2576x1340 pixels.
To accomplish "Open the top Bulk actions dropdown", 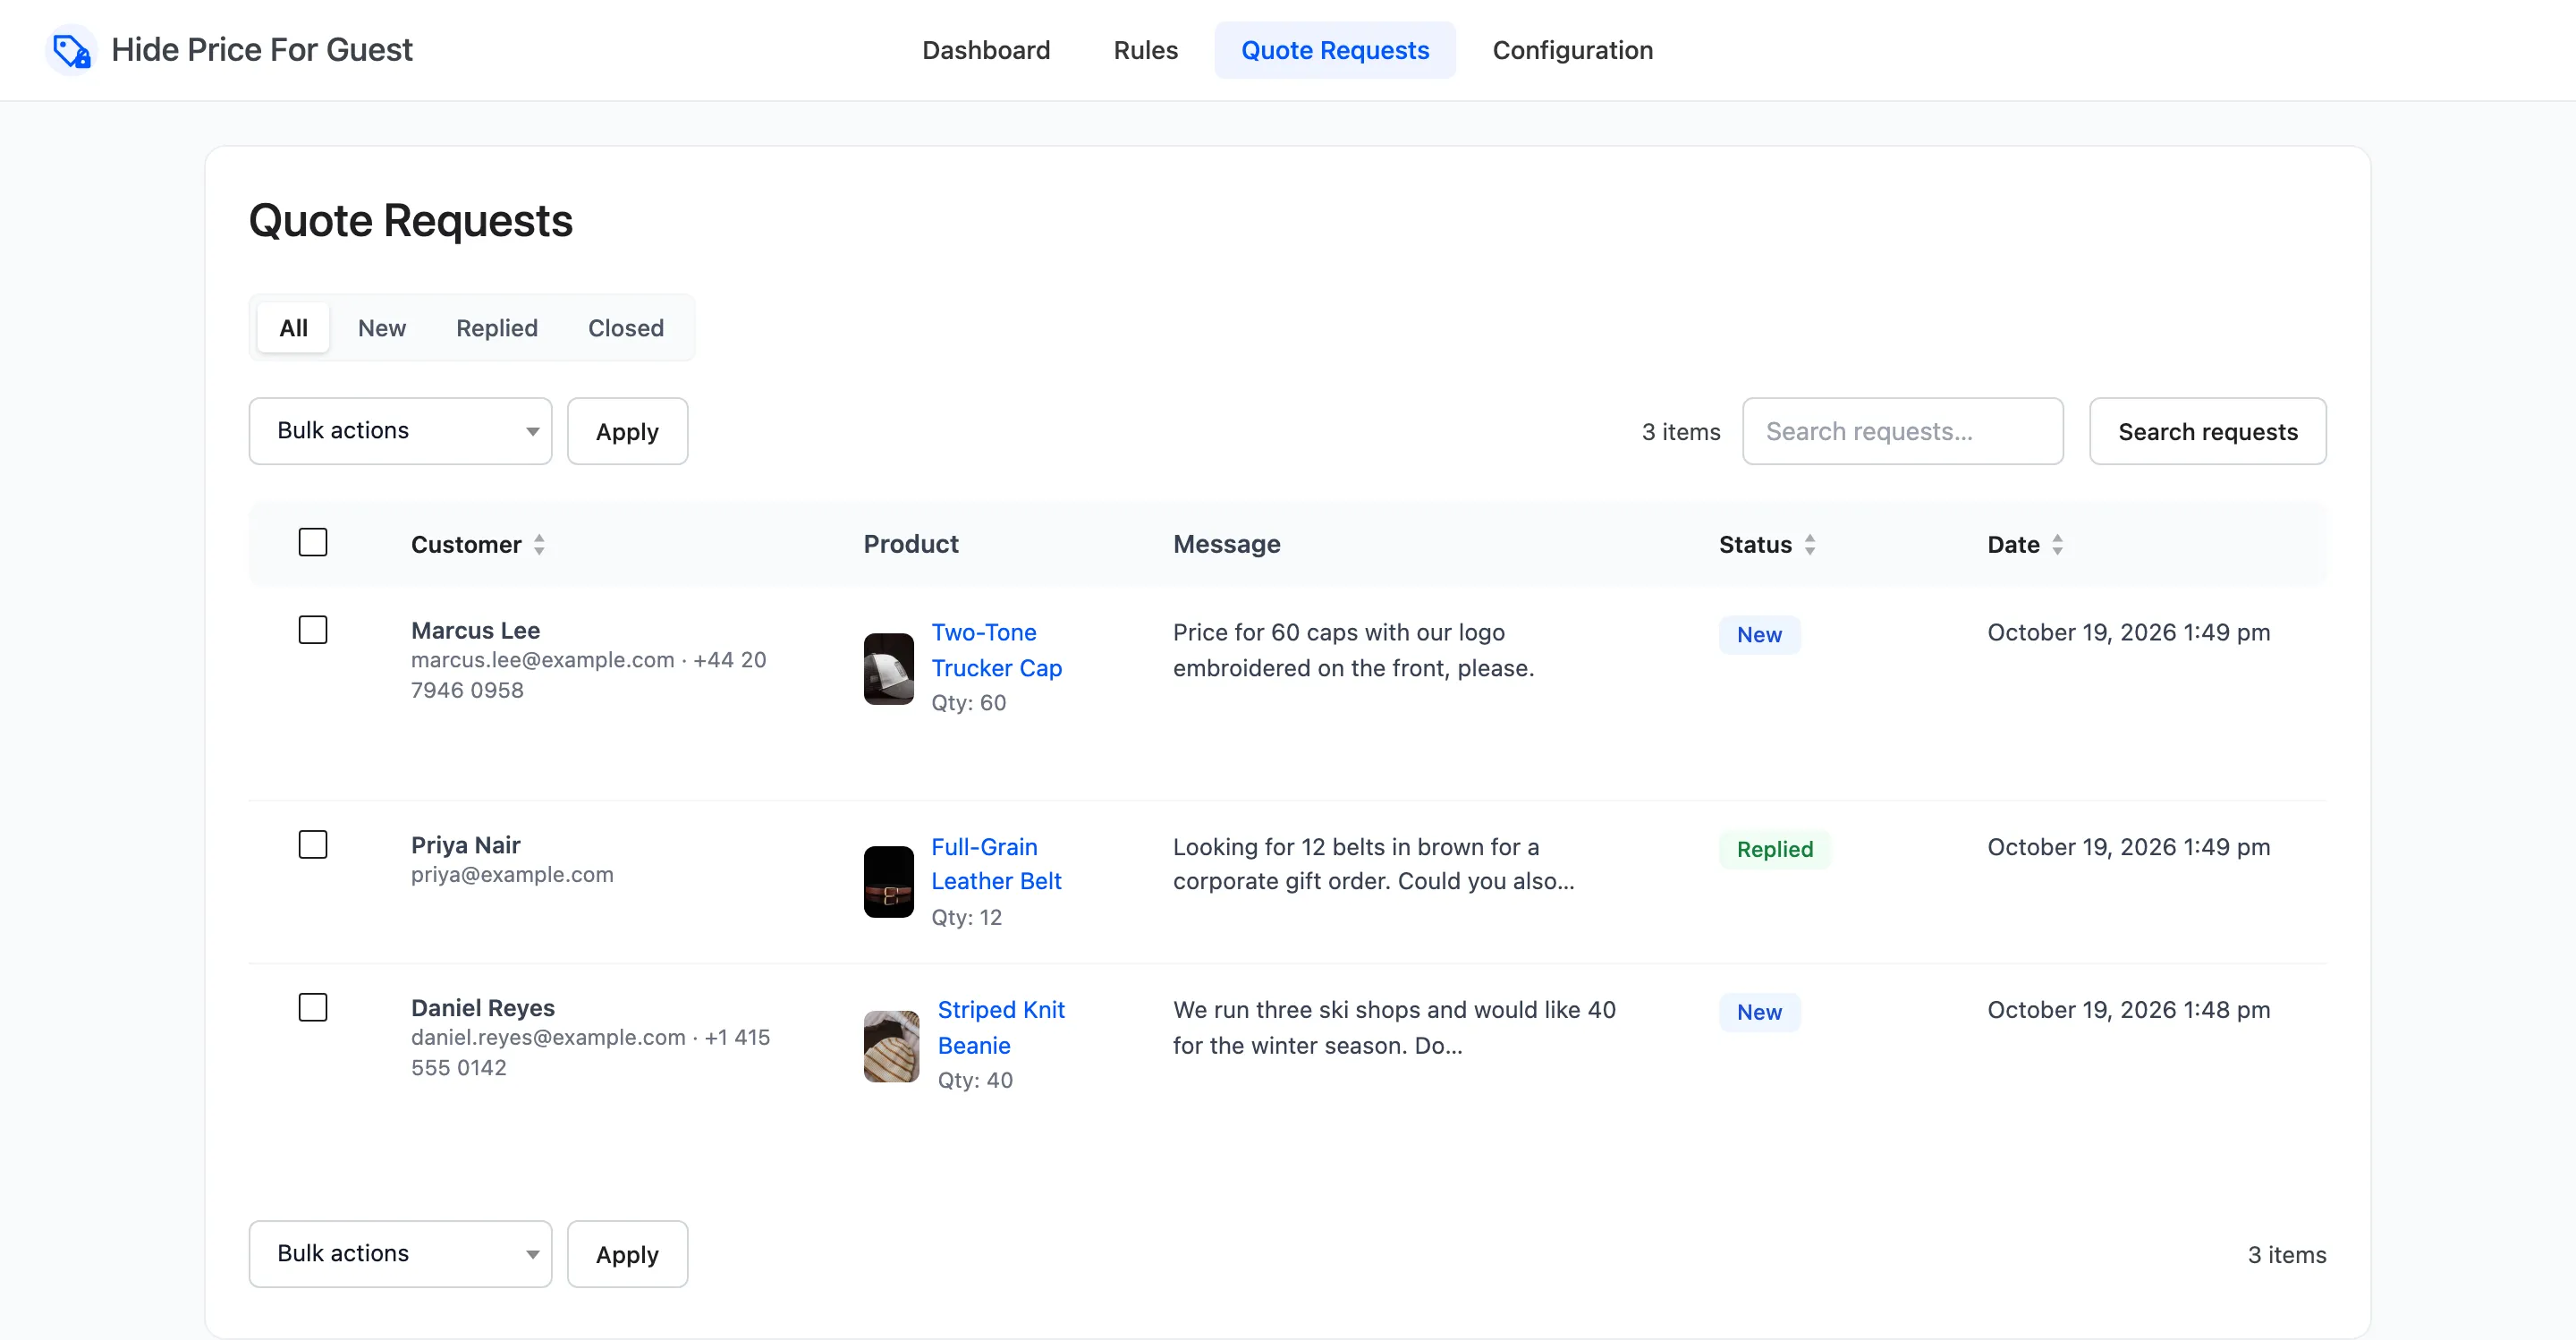I will coord(400,431).
